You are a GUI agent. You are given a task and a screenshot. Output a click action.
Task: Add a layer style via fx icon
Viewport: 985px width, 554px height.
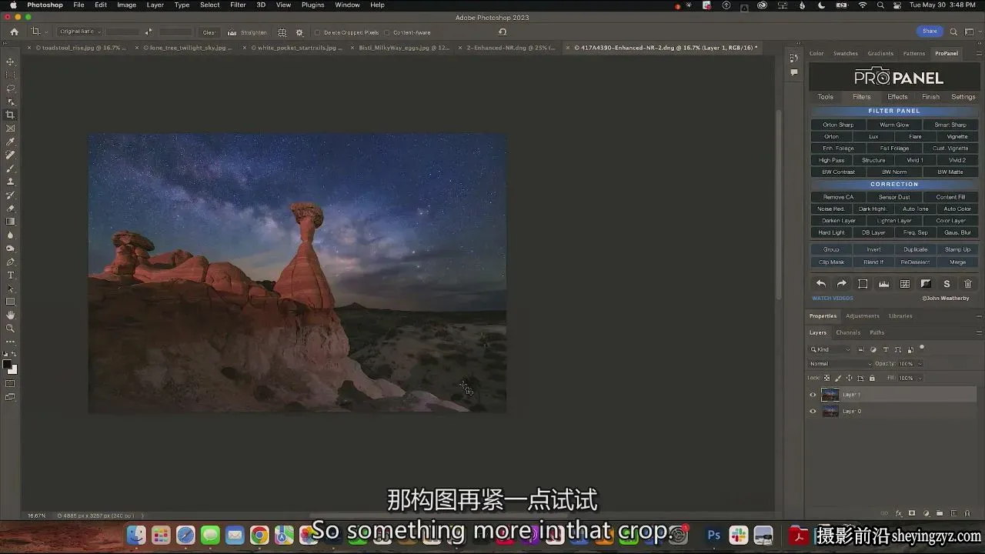899,513
